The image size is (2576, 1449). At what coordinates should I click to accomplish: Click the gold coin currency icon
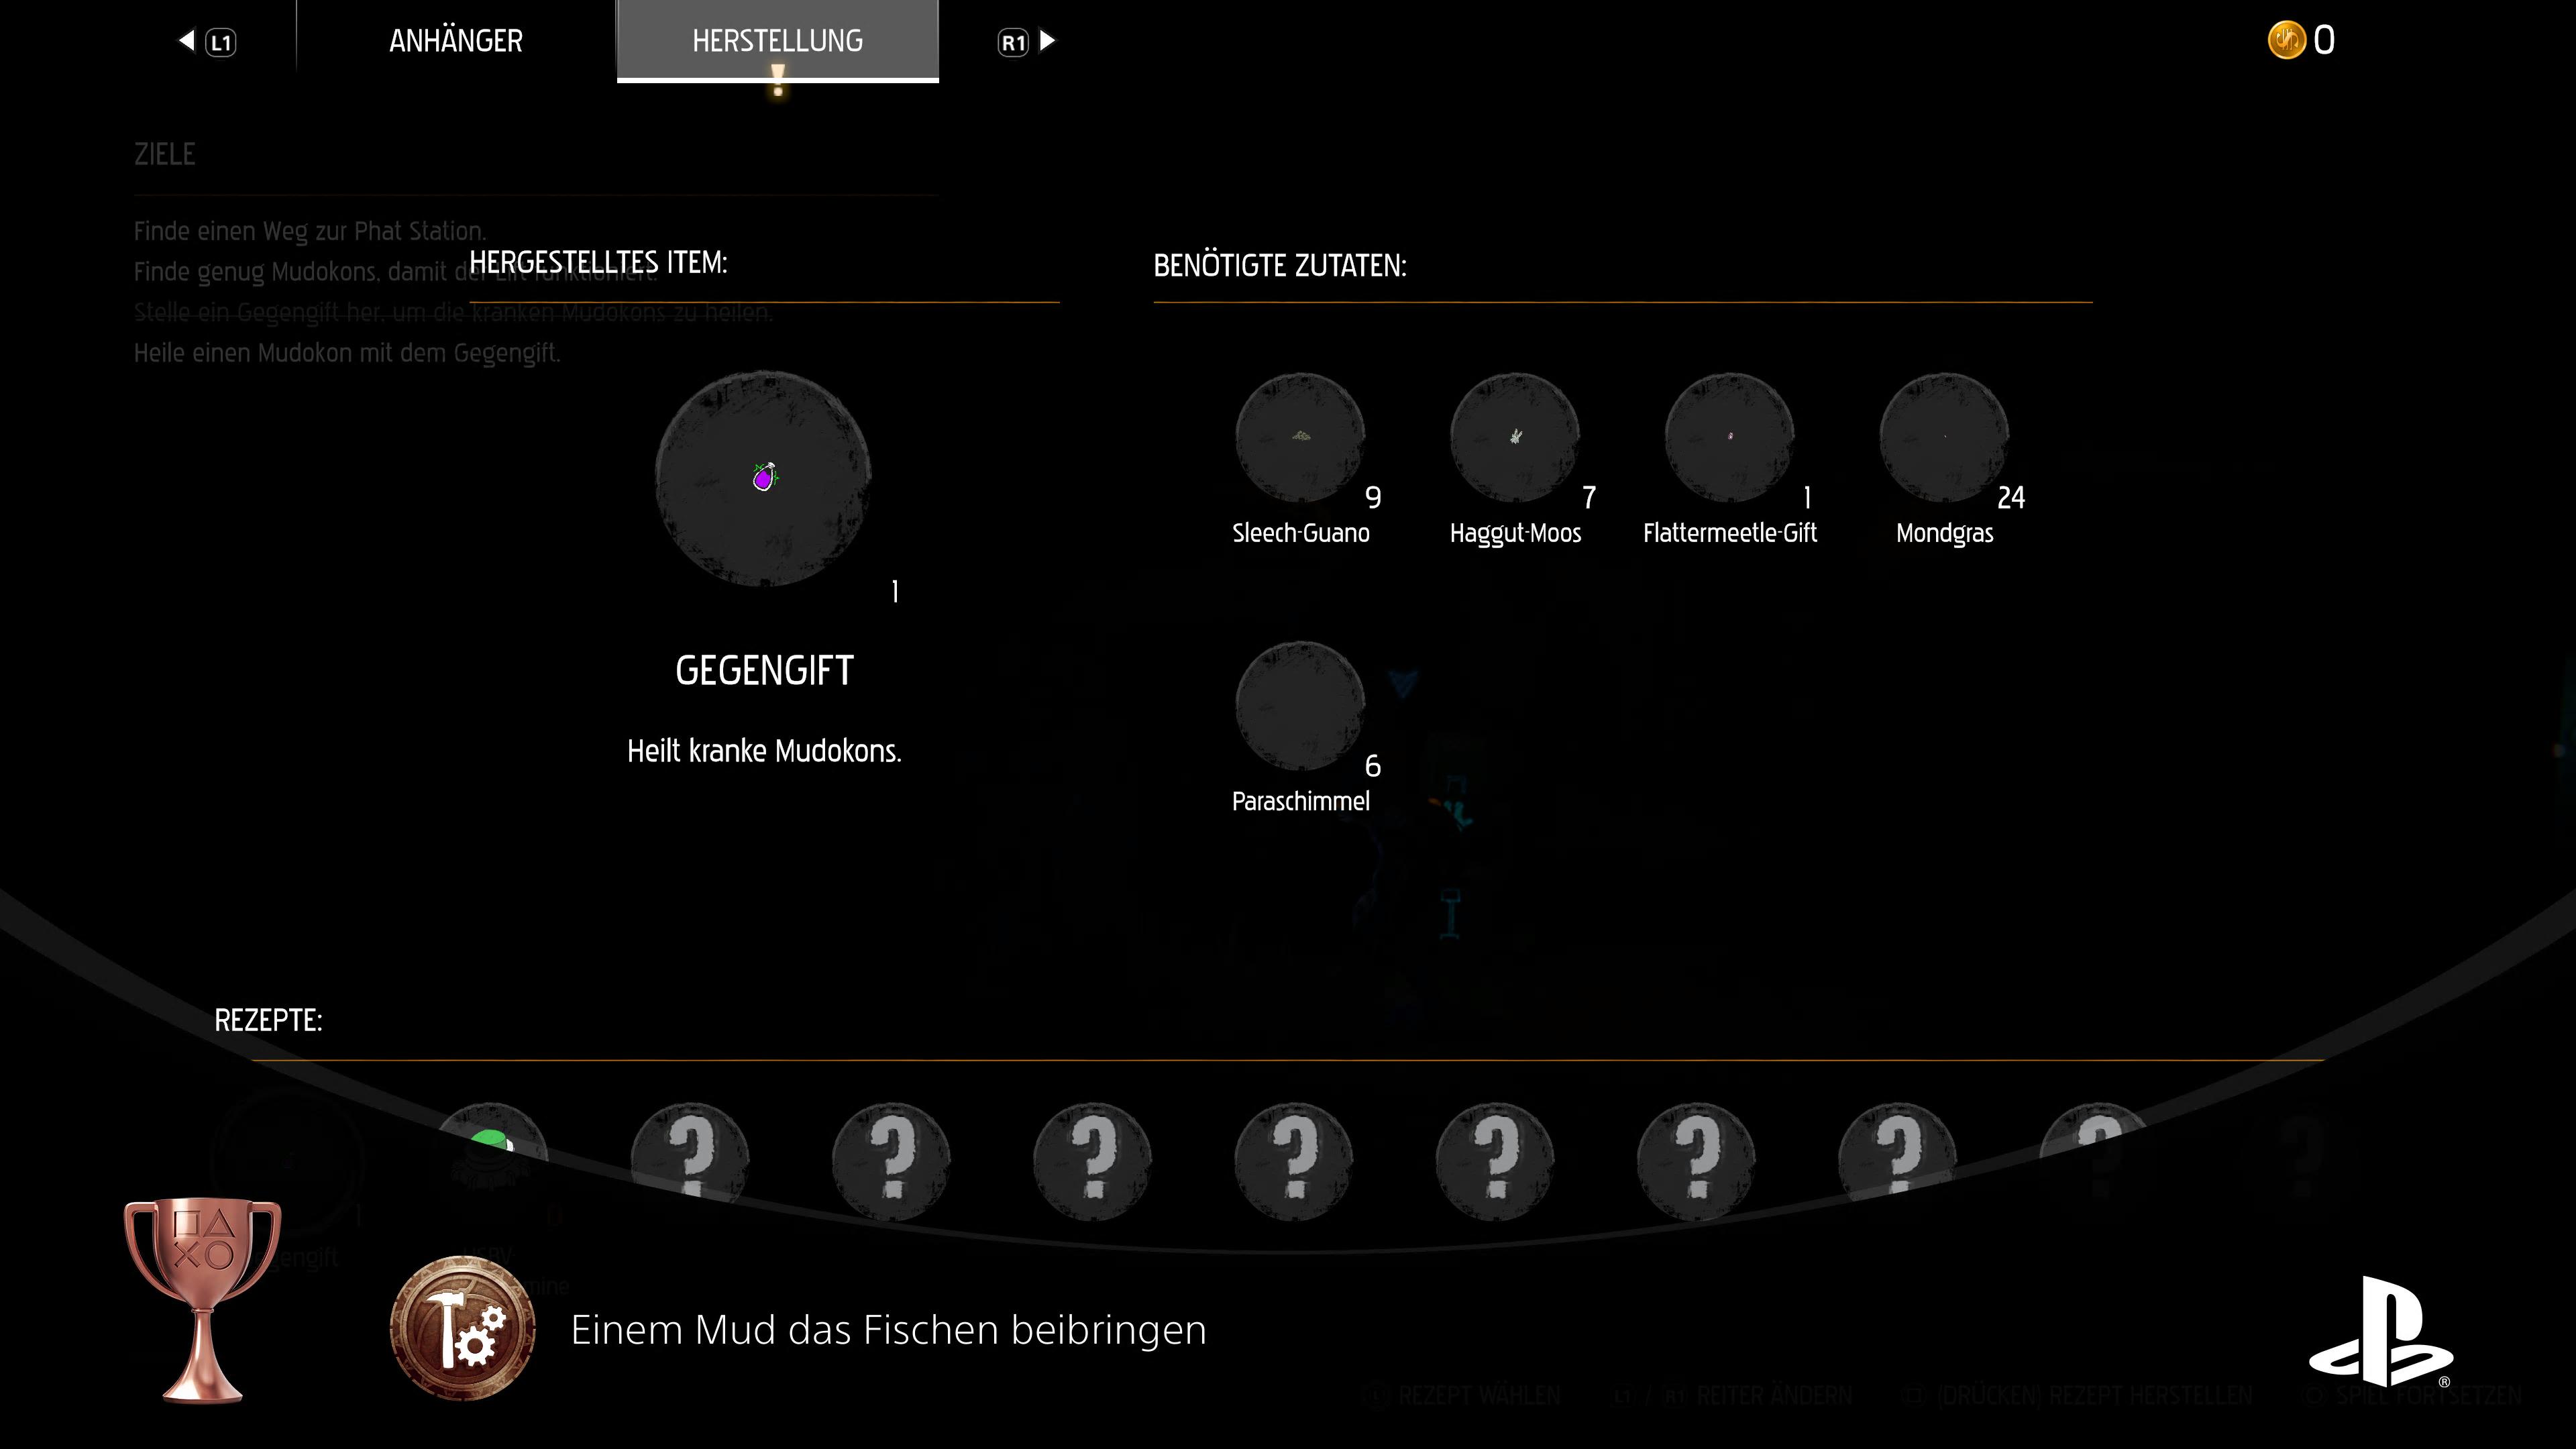(x=2286, y=40)
